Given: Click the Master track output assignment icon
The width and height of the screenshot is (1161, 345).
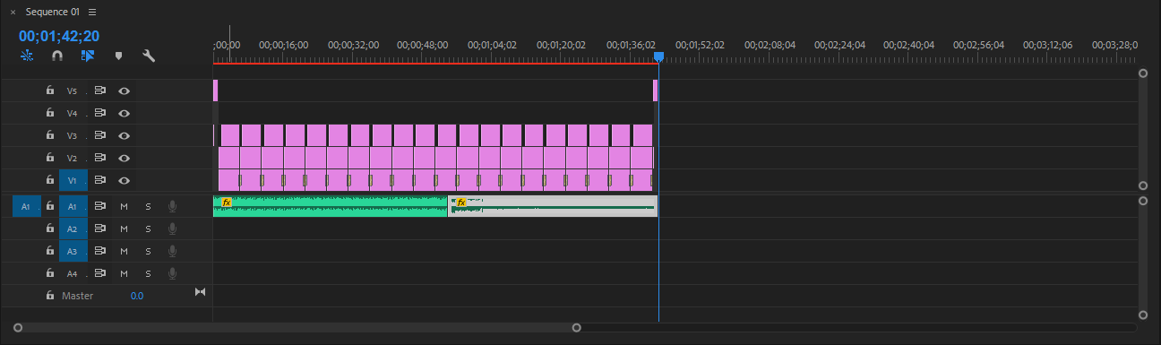Looking at the screenshot, I should (200, 292).
